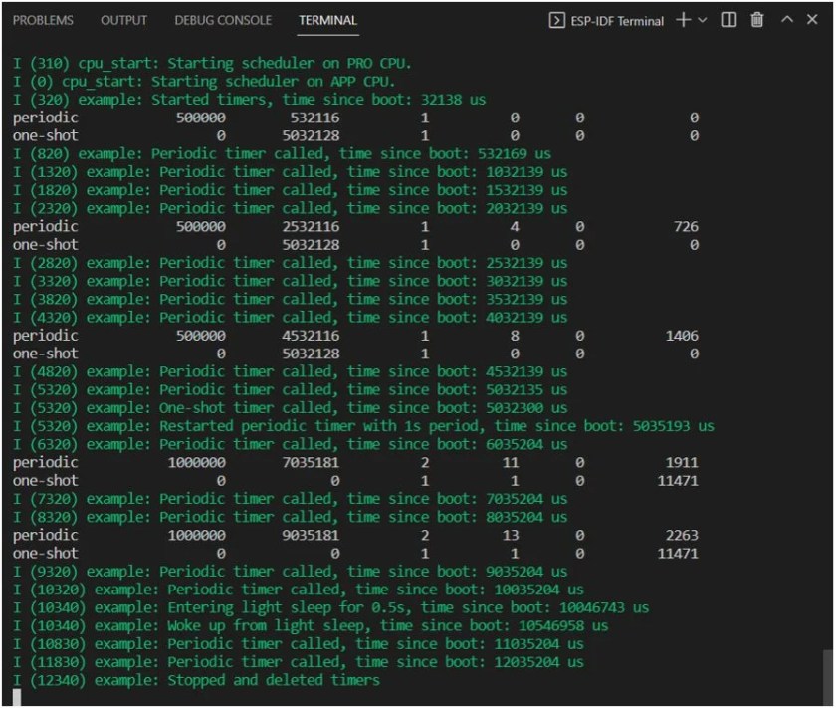The width and height of the screenshot is (836, 708).
Task: Click the periodic row showing 1000000 period
Action: click(299, 462)
